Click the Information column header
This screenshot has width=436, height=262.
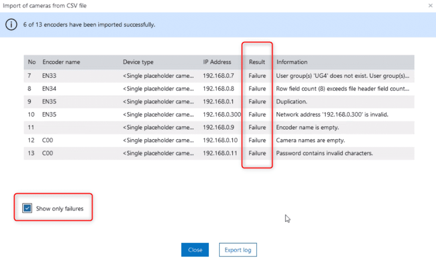(x=292, y=62)
